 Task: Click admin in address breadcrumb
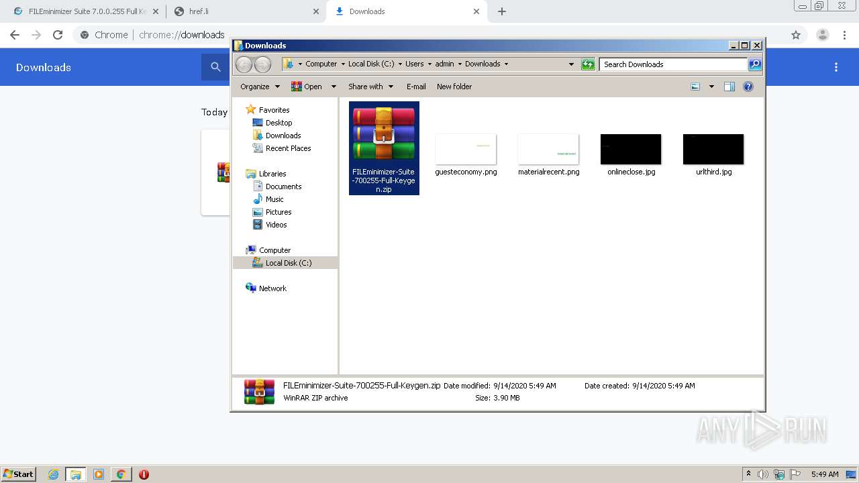click(444, 64)
